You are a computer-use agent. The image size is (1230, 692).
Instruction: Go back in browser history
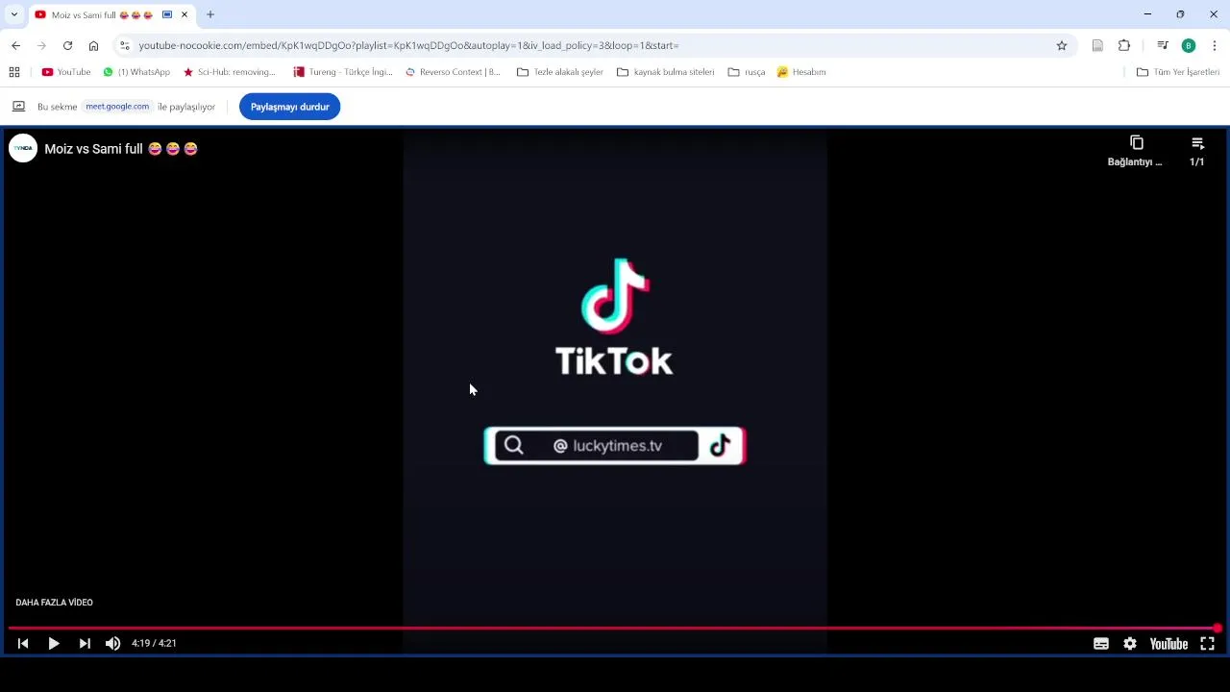(x=15, y=45)
